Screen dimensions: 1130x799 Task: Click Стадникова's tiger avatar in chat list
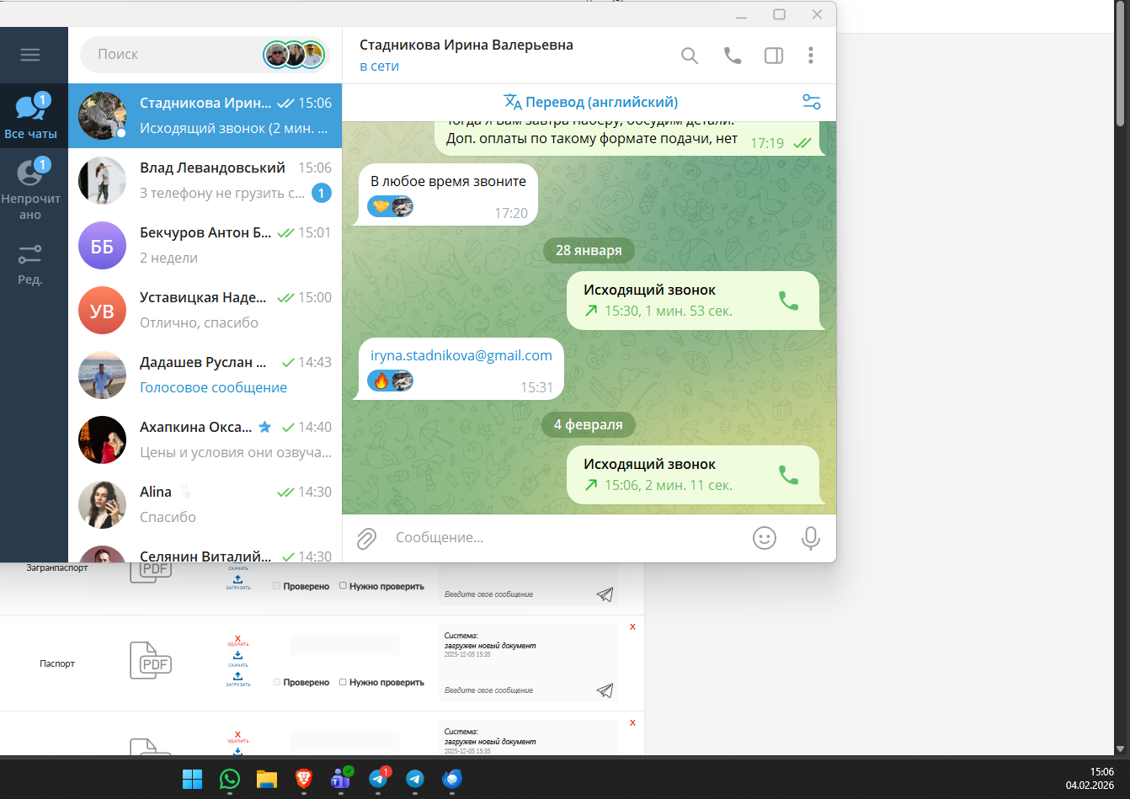pyautogui.click(x=102, y=115)
